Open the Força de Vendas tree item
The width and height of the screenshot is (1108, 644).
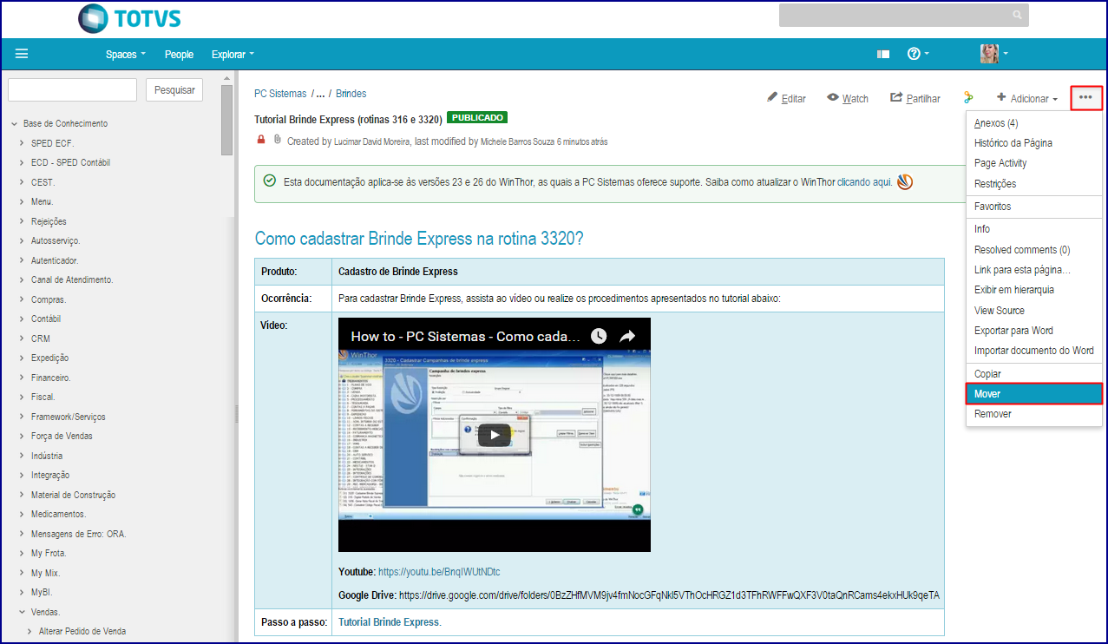(62, 436)
